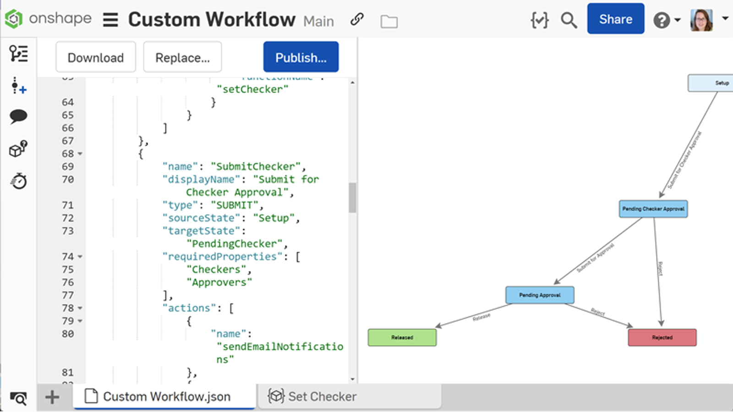This screenshot has width=733, height=412.
Task: Add a new tab with the plus icon
Action: pos(52,397)
